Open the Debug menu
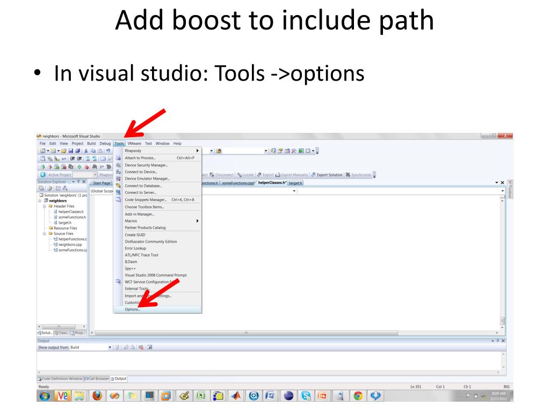550x413 pixels. tap(105, 143)
